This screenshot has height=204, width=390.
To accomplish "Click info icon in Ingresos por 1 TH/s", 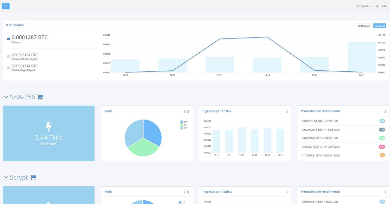I will pyautogui.click(x=287, y=111).
